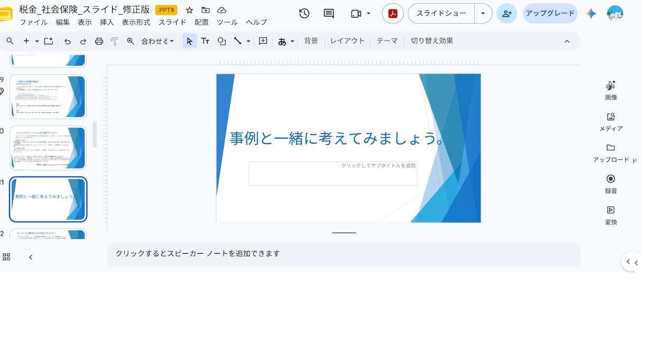Open the 表示形式 menu
The image size is (645, 338).
pos(136,23)
